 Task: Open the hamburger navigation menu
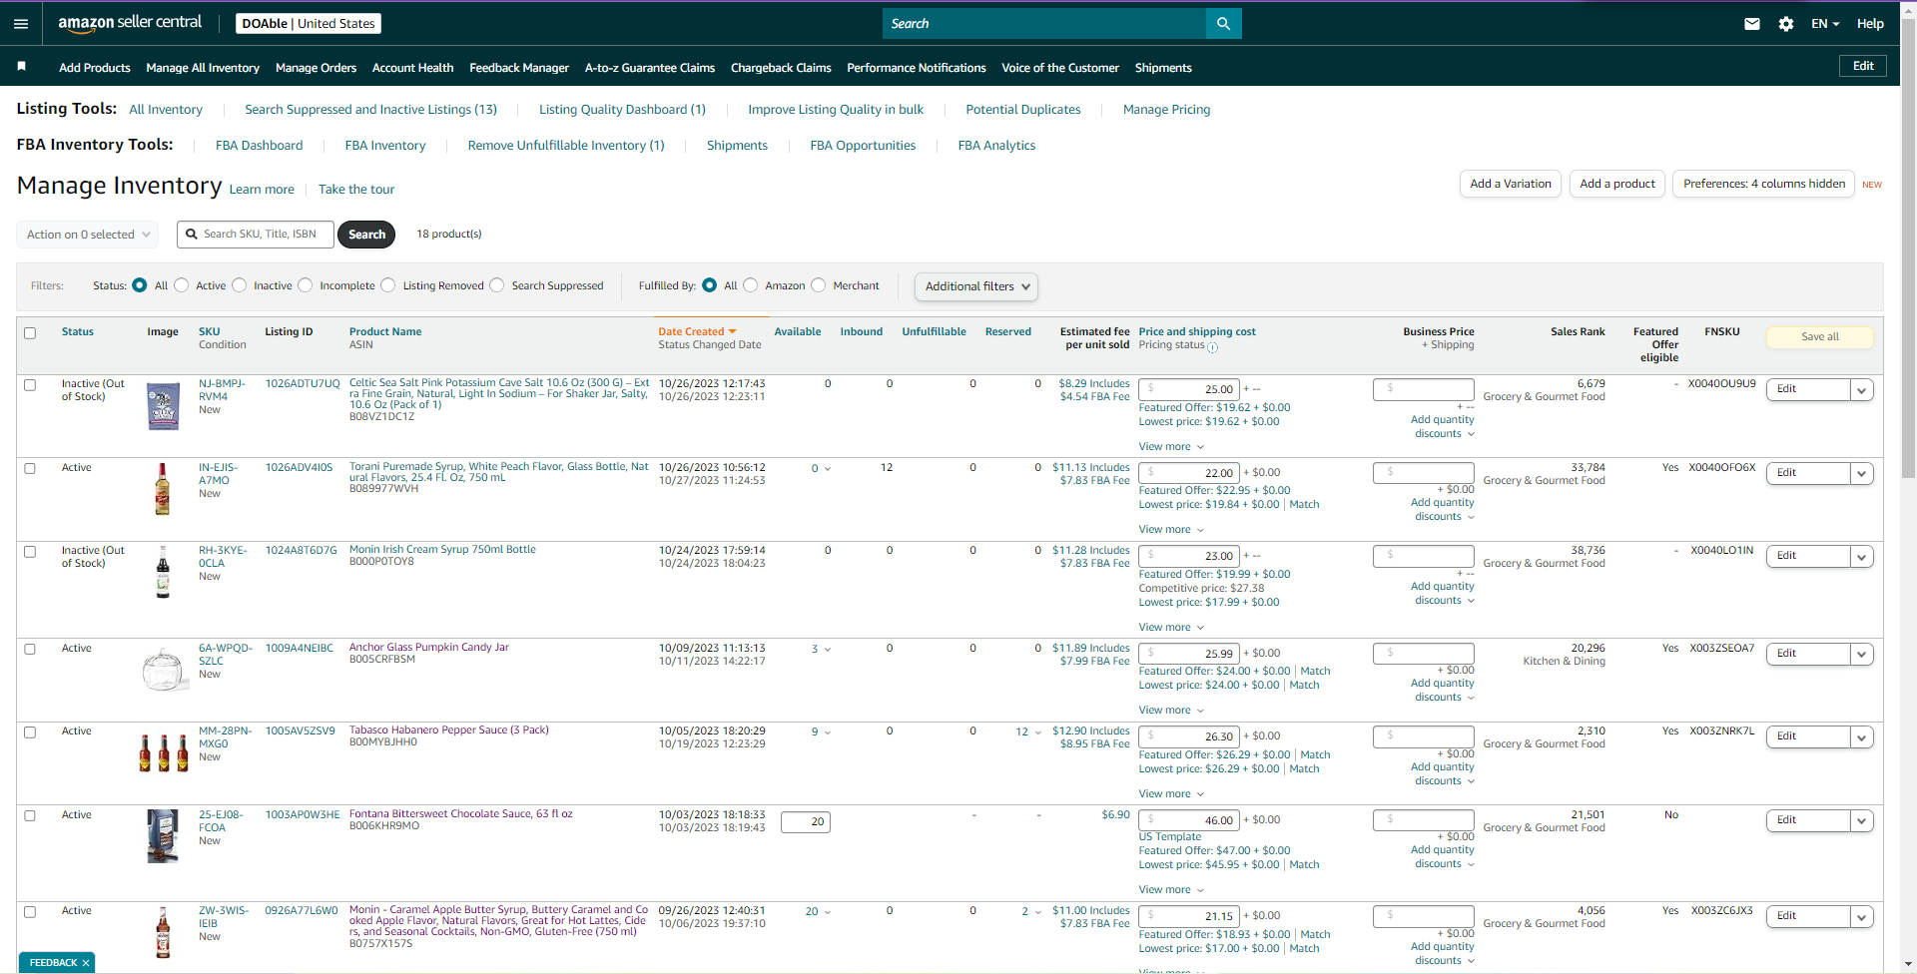21,24
